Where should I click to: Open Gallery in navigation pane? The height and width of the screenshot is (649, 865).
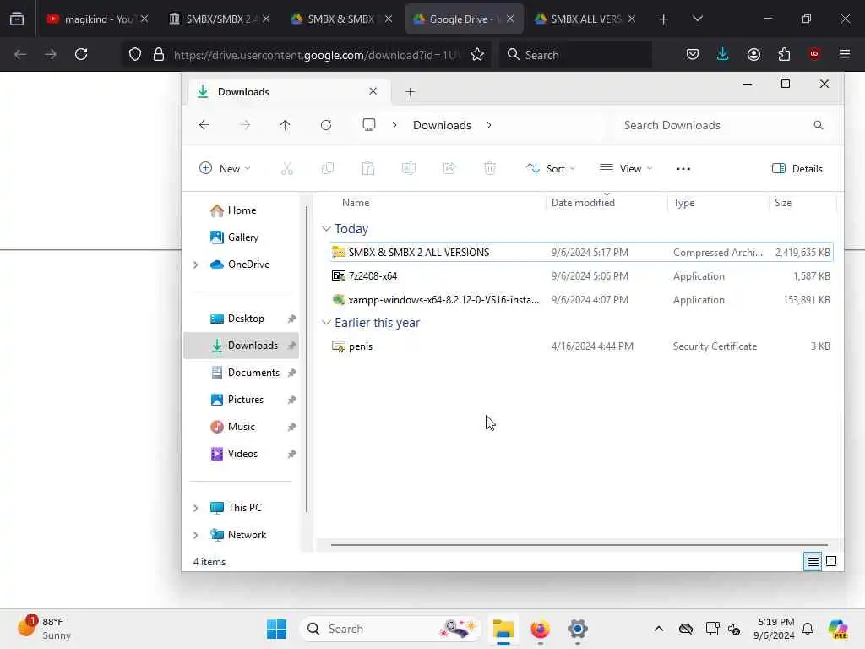[242, 237]
